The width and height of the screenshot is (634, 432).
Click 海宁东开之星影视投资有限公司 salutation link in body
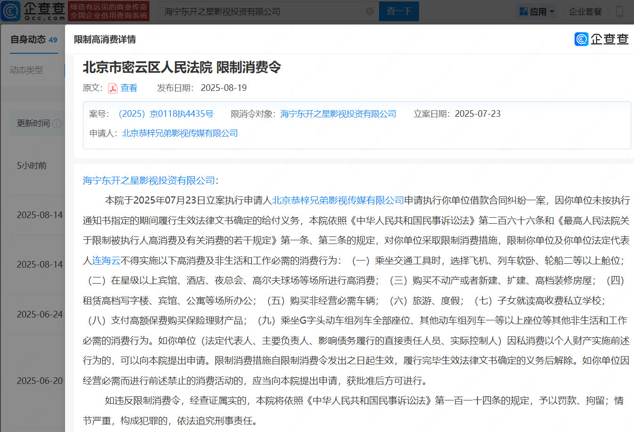tap(149, 180)
